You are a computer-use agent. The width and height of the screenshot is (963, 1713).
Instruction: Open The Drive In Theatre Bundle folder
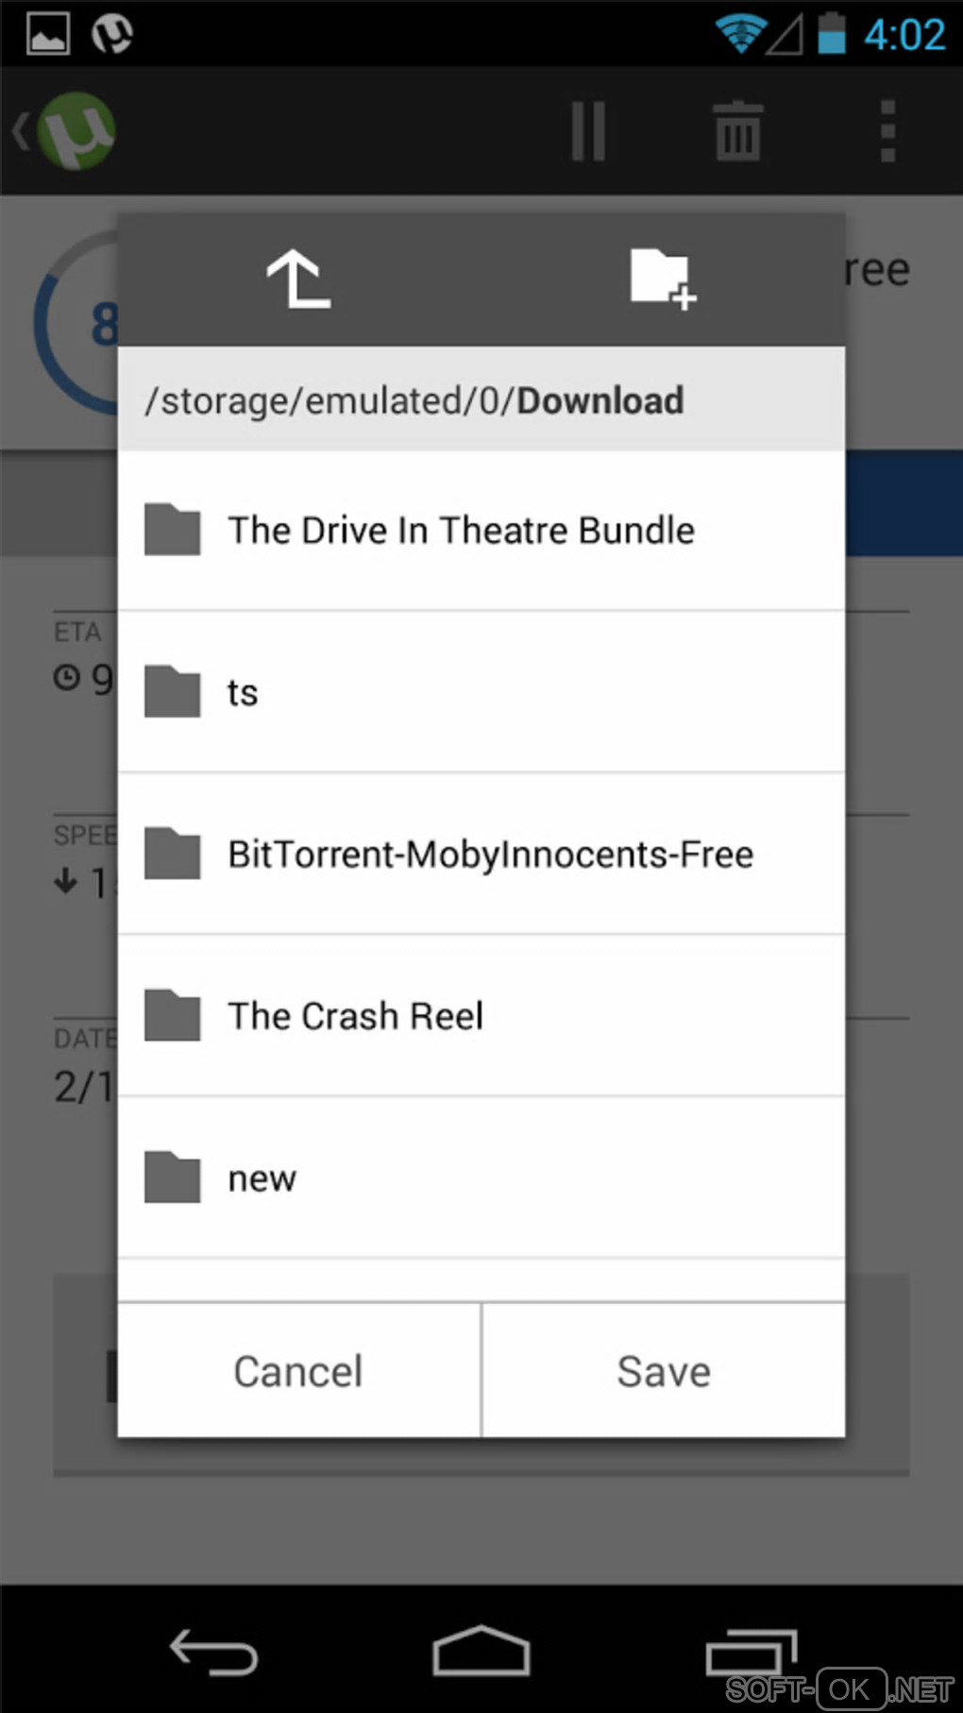[461, 531]
